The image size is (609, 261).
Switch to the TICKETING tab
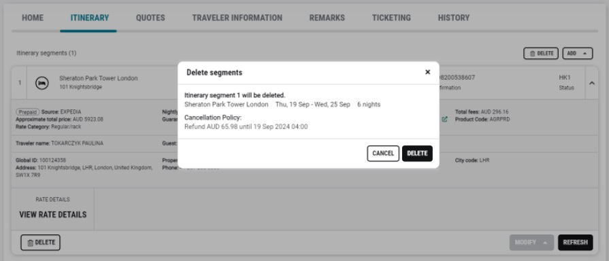click(x=391, y=18)
